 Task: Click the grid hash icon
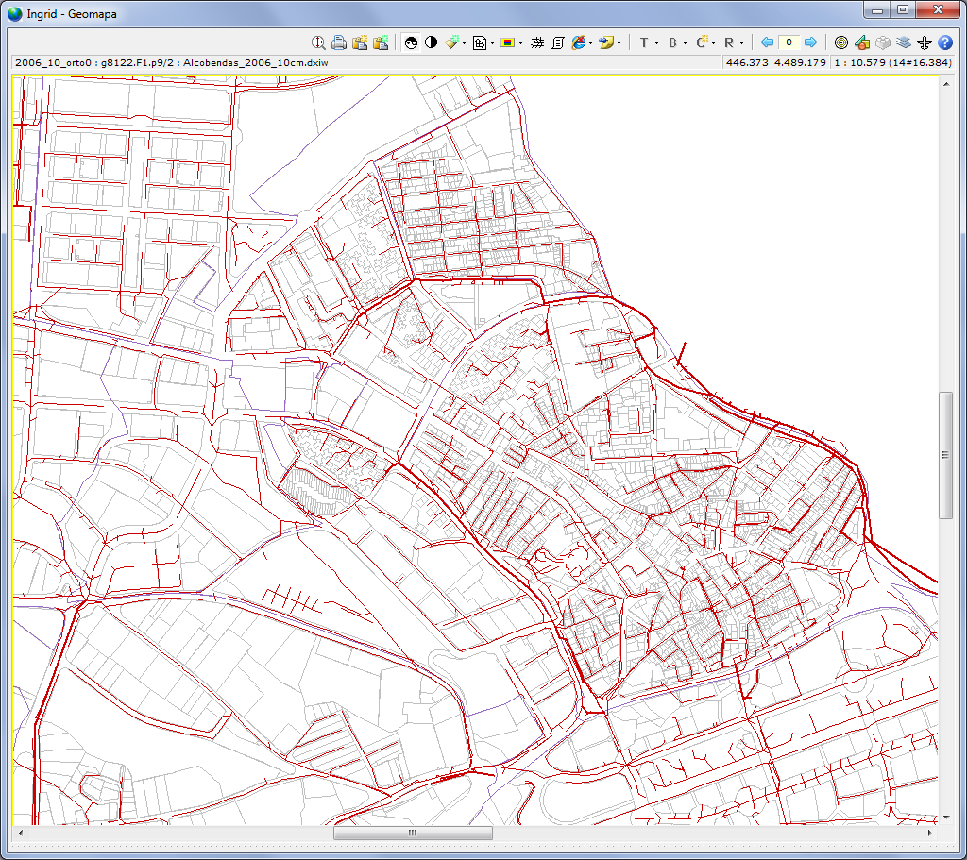point(537,42)
